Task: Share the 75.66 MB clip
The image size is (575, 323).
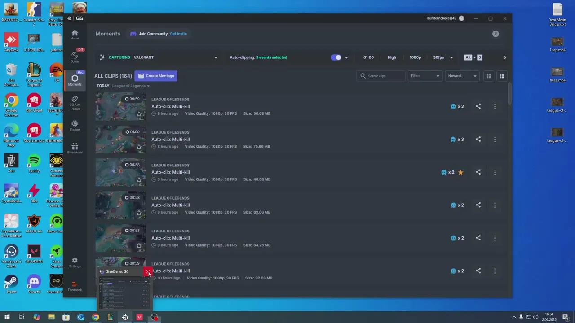Action: 478,139
